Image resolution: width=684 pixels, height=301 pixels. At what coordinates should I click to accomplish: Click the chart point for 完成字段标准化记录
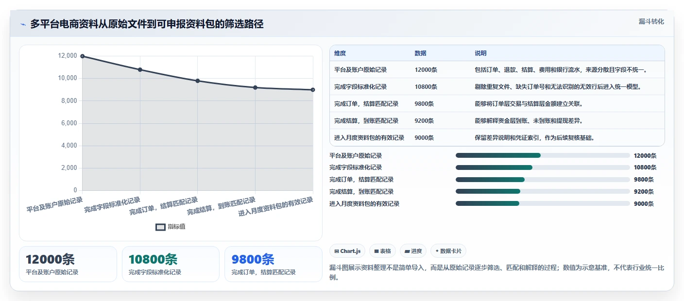140,69
